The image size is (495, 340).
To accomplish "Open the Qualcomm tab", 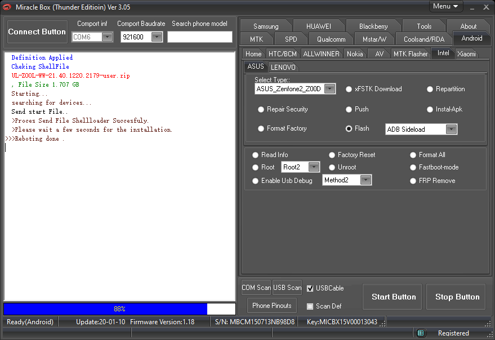I will [331, 39].
